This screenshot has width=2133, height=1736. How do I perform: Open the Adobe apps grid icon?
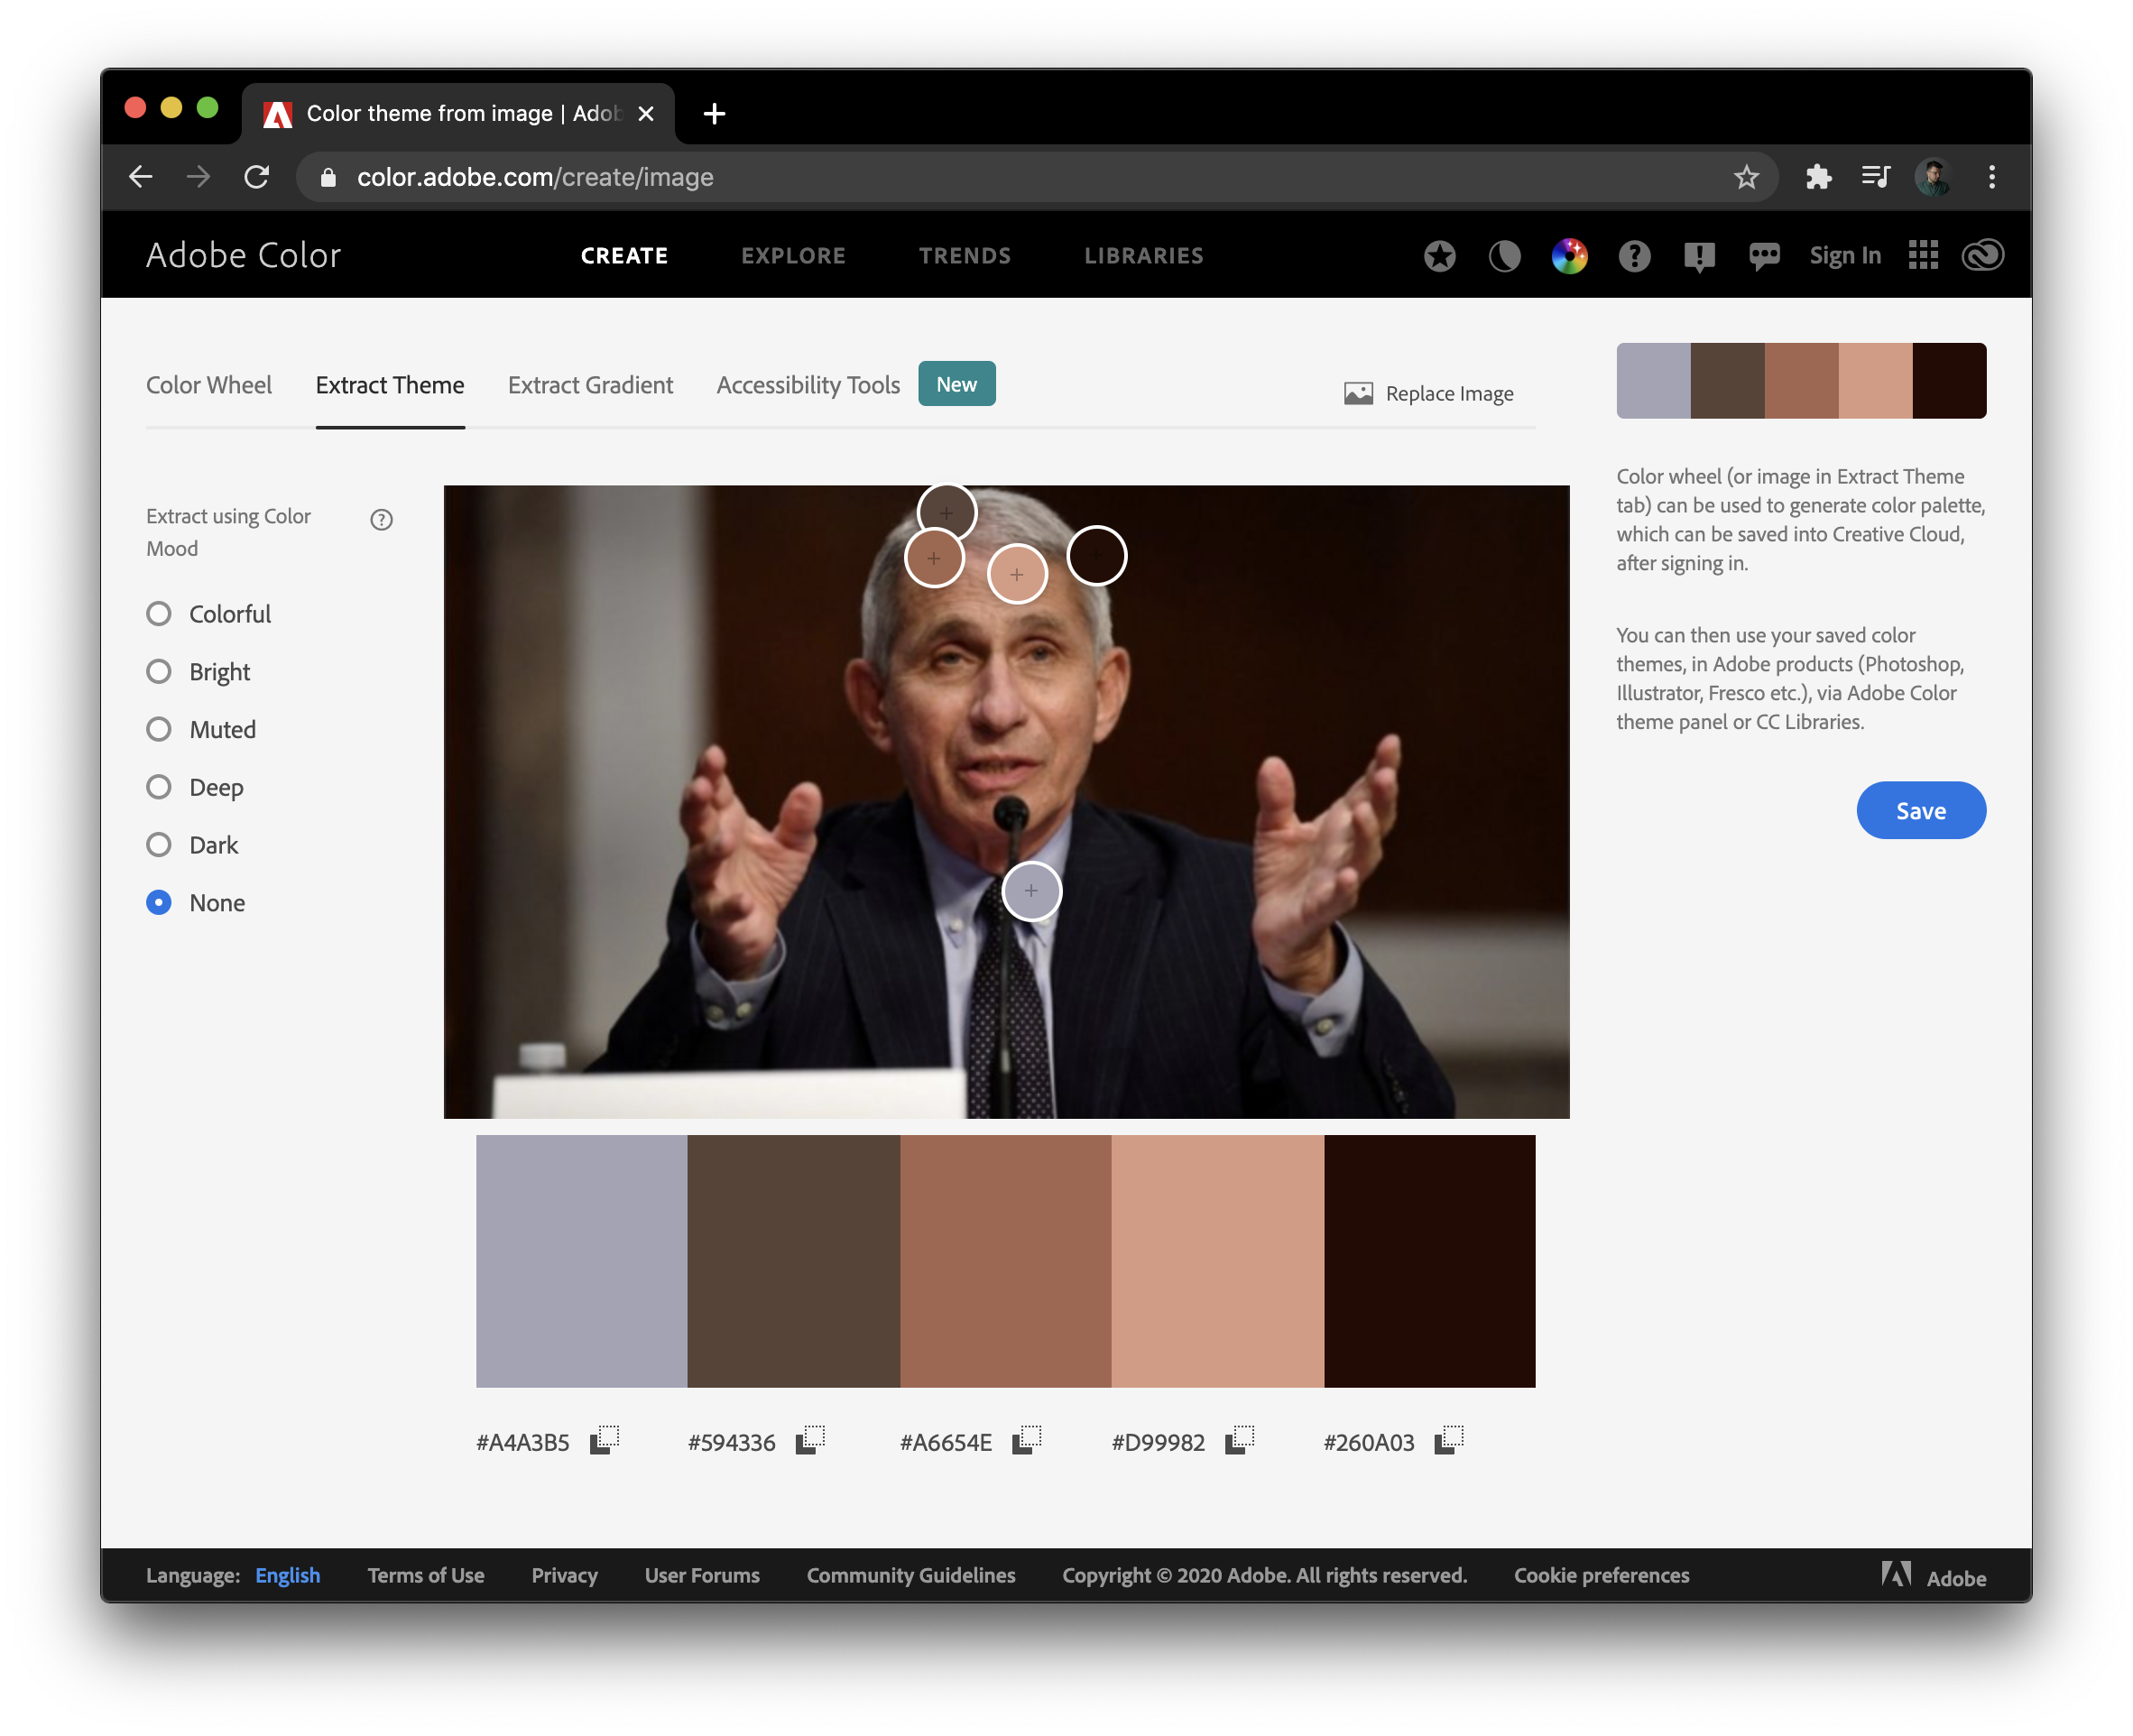(x=1923, y=255)
